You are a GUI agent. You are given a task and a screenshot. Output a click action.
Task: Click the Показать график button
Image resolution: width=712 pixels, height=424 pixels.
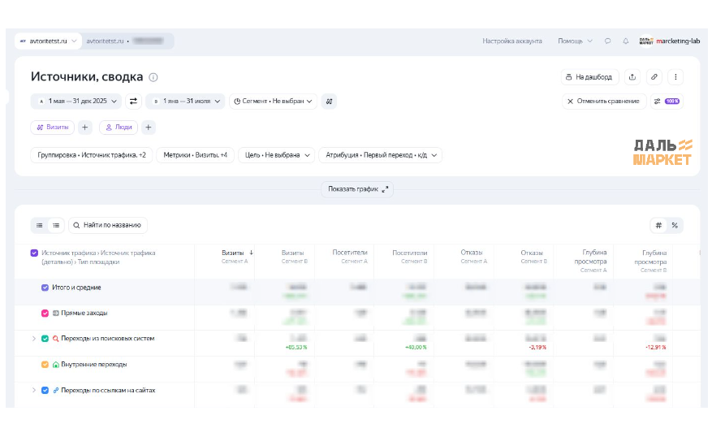pyautogui.click(x=357, y=189)
